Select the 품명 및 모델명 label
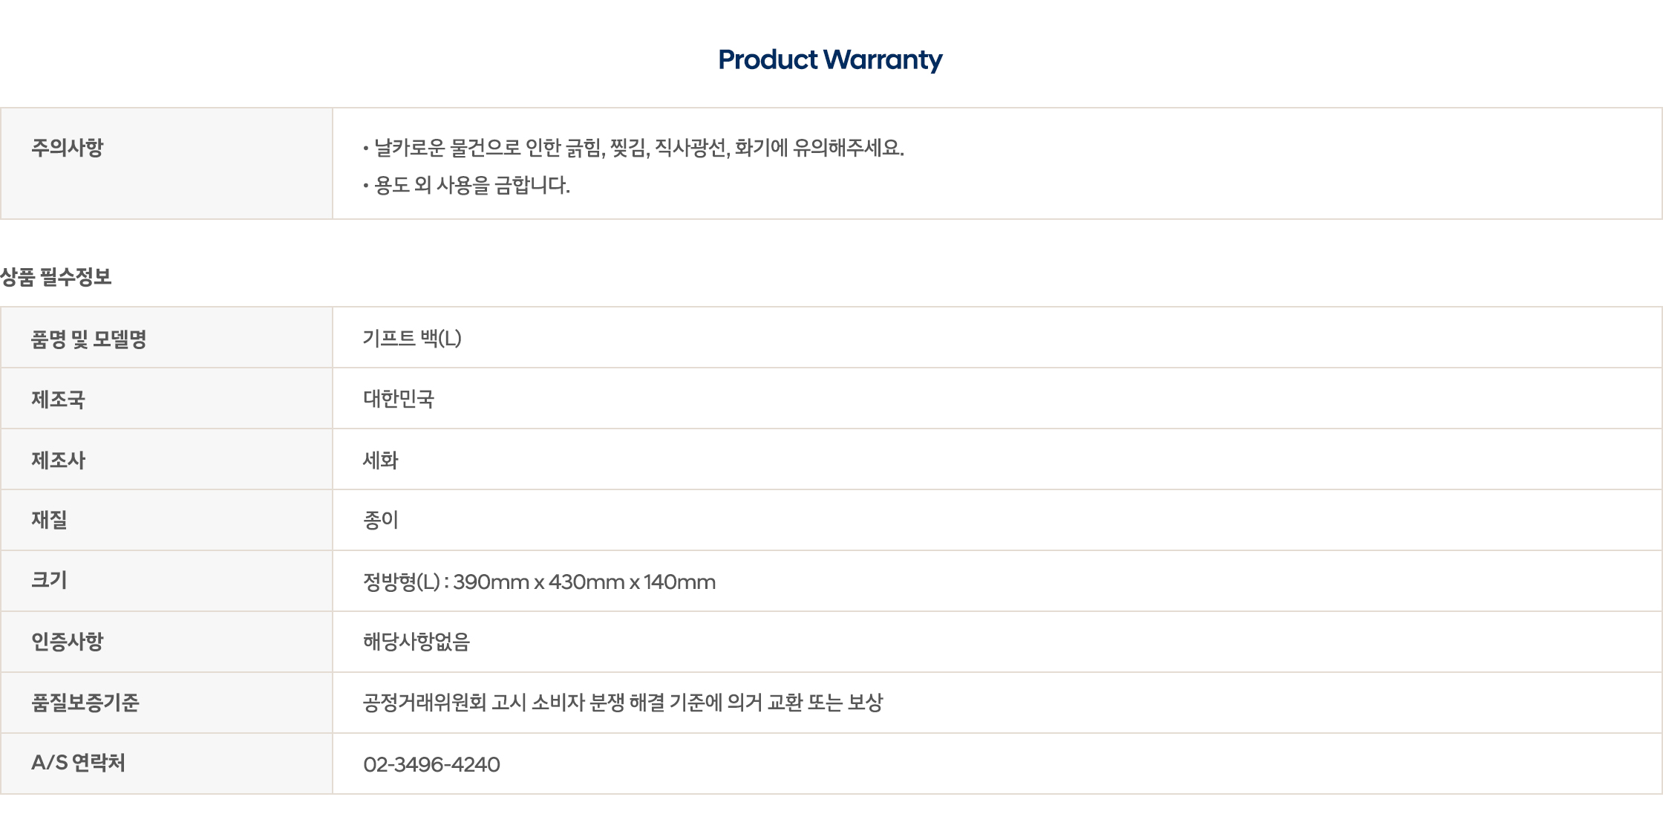Viewport: 1663px width, 814px height. click(x=88, y=339)
